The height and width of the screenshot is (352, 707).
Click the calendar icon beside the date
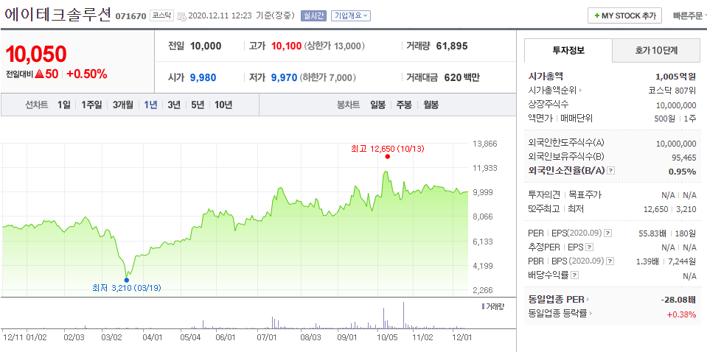pyautogui.click(x=181, y=16)
